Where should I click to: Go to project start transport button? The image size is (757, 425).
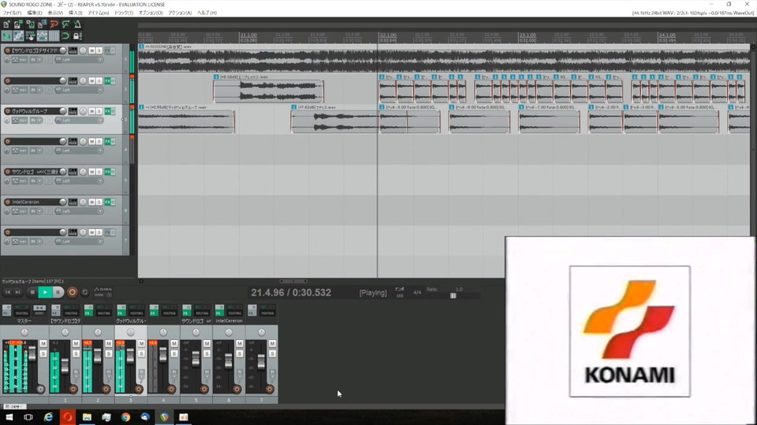click(8, 293)
